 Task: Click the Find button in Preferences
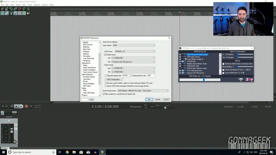[x=91, y=99]
